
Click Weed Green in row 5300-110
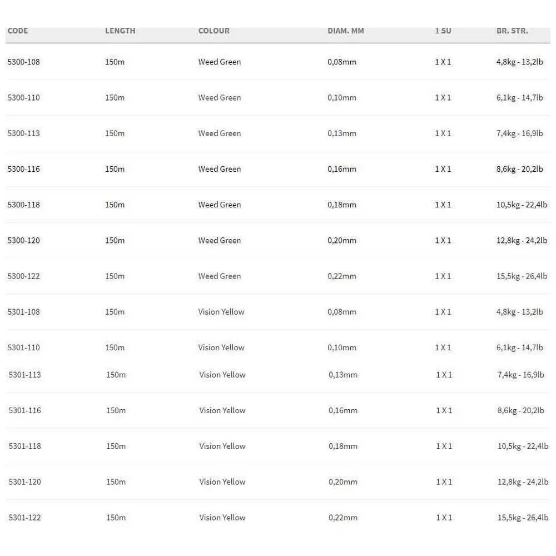pyautogui.click(x=220, y=98)
